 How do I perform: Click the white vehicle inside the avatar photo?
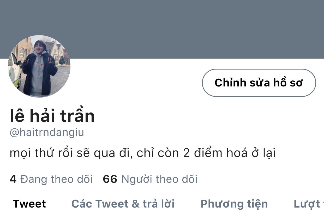tap(15, 70)
